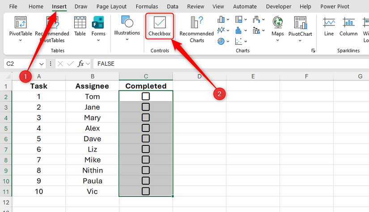The image size is (369, 212).
Task: Open the File tab
Action: click(x=13, y=7)
